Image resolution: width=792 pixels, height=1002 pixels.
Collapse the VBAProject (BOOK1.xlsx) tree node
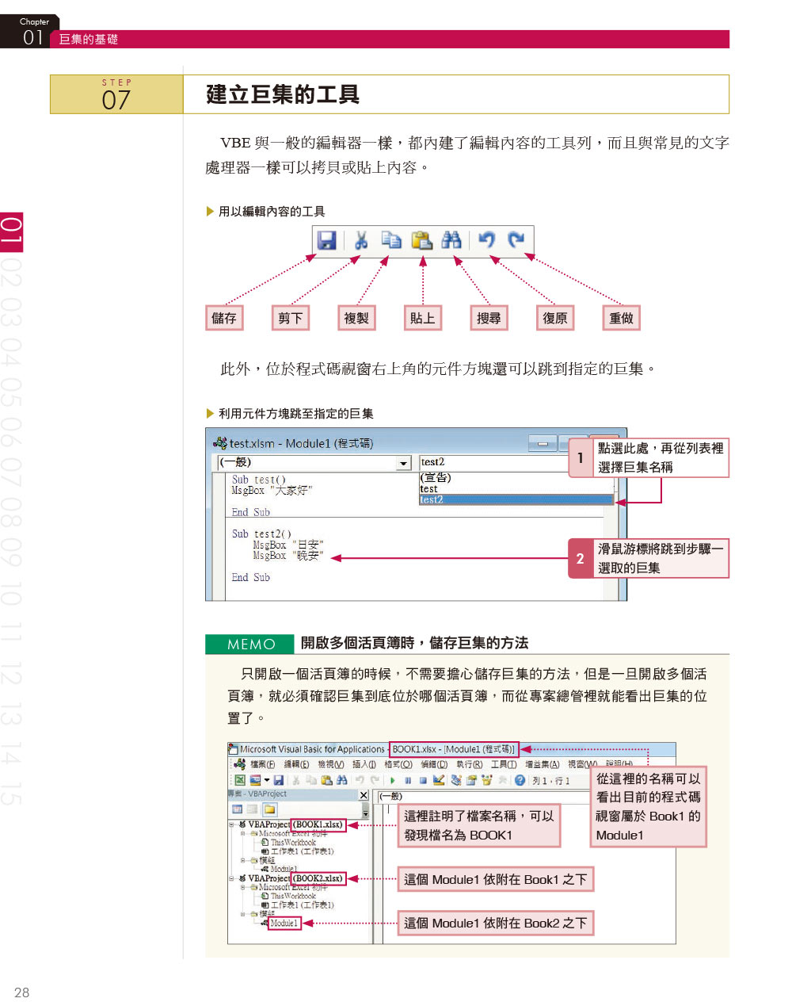pyautogui.click(x=232, y=824)
